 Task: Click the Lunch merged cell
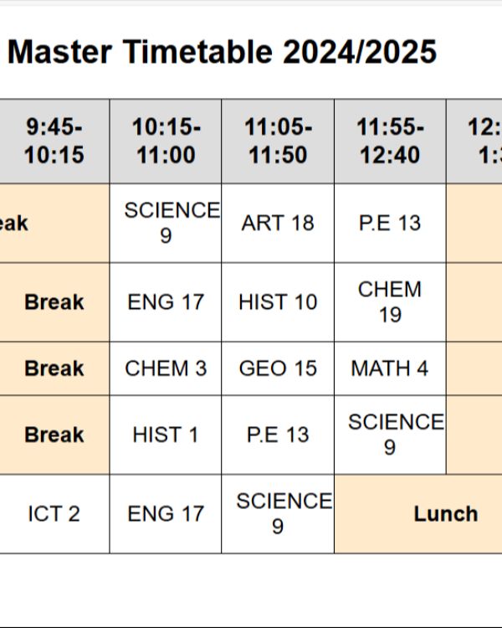pos(418,514)
